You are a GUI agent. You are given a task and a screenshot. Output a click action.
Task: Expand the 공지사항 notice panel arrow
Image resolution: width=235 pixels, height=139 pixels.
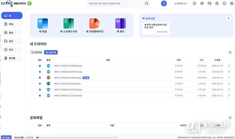click(228, 18)
